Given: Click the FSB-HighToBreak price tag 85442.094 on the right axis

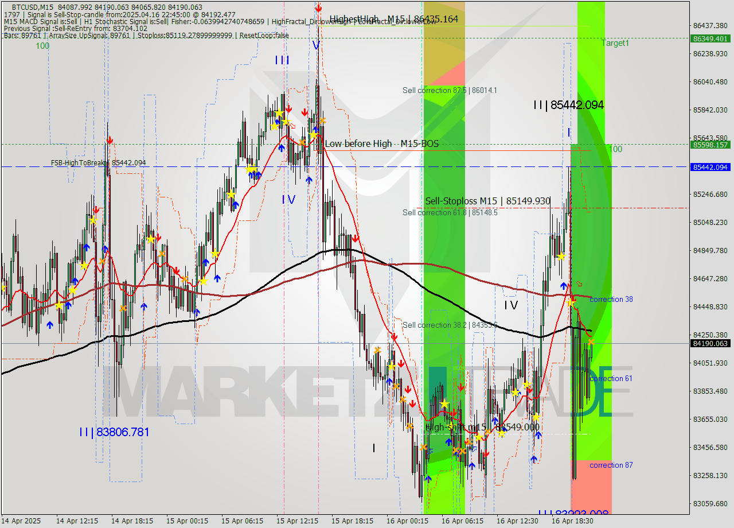Looking at the screenshot, I should point(710,167).
